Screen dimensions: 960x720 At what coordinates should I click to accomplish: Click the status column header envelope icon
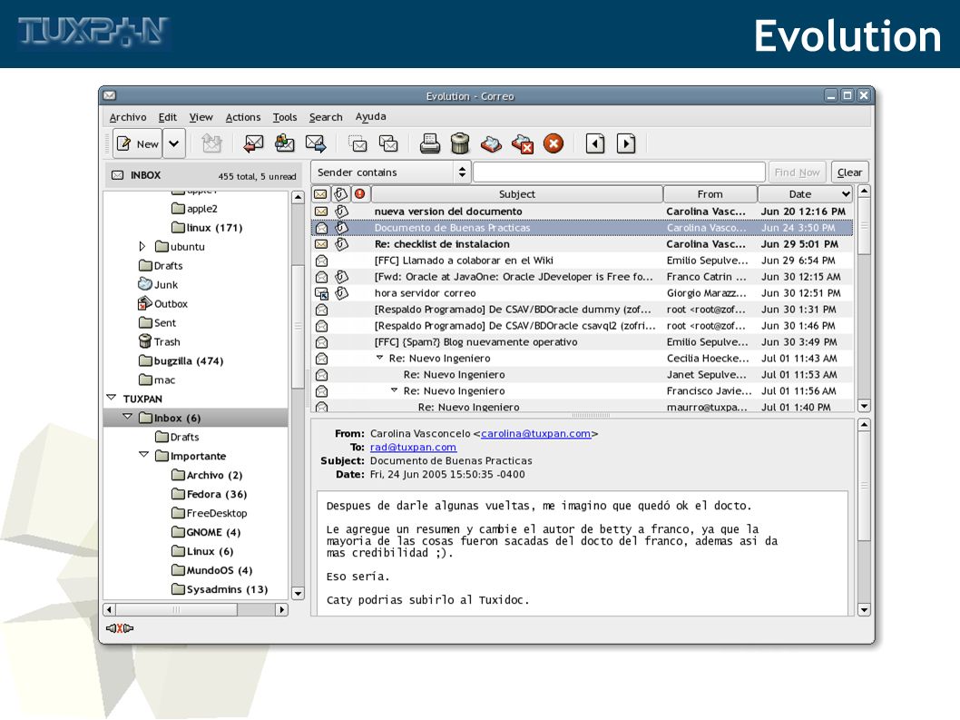coord(321,194)
